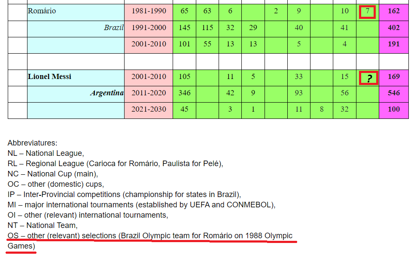
Task: Click the 1981-1990 period cell
Action: (x=149, y=12)
